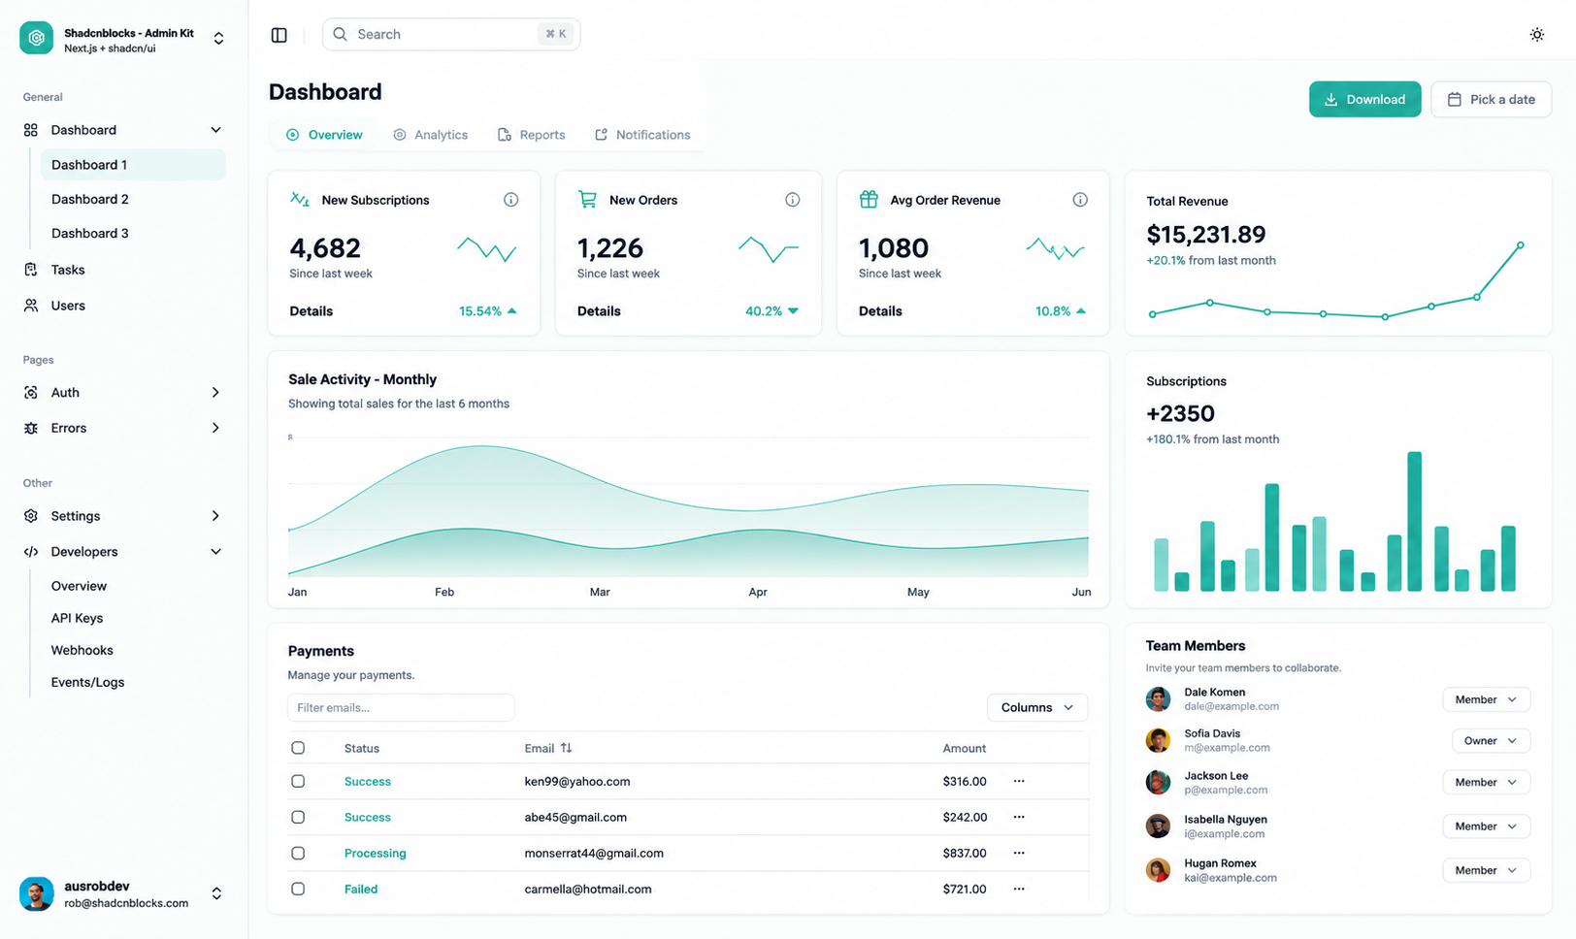Open info icon on Avg Order Revenue card

(1080, 200)
